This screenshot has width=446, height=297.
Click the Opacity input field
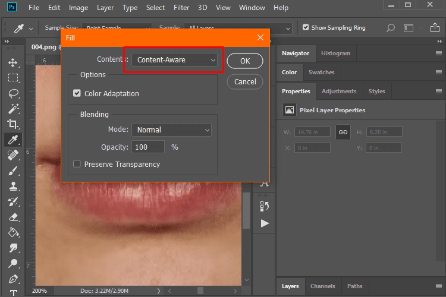coord(149,147)
